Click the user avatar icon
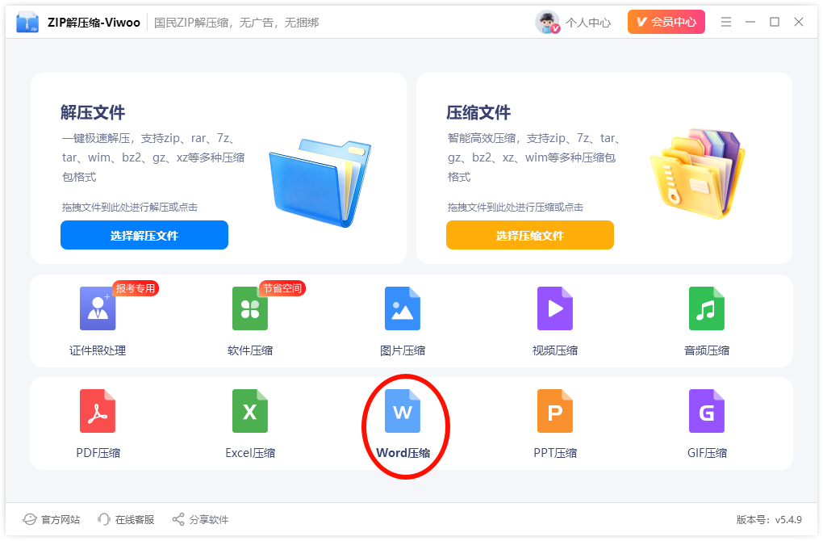 [x=547, y=22]
